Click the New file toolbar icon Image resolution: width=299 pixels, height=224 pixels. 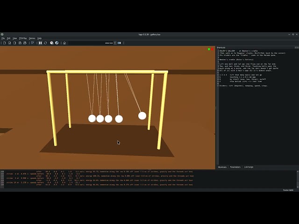pos(4,43)
